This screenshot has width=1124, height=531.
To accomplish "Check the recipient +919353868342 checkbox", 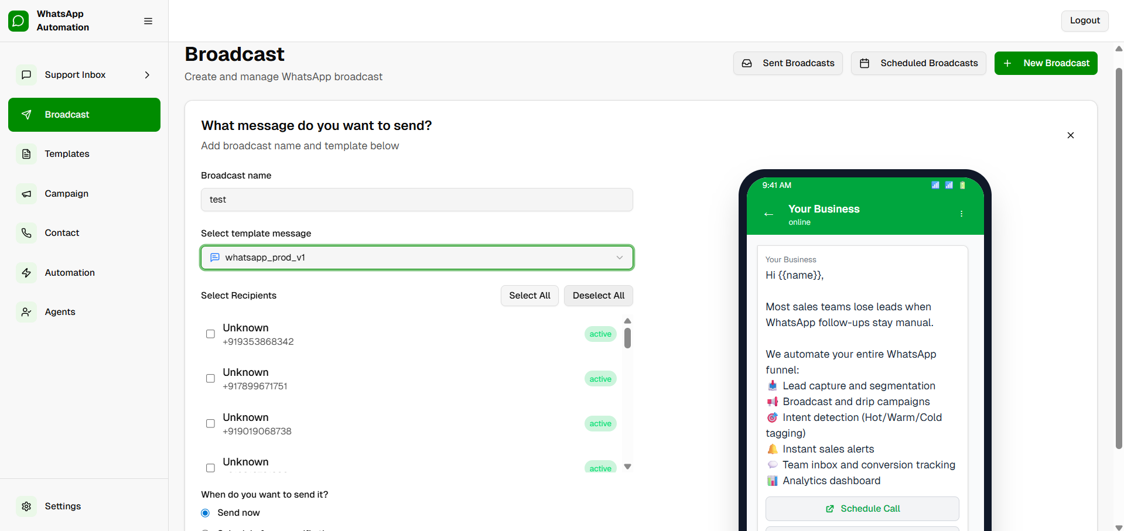I will pos(210,334).
